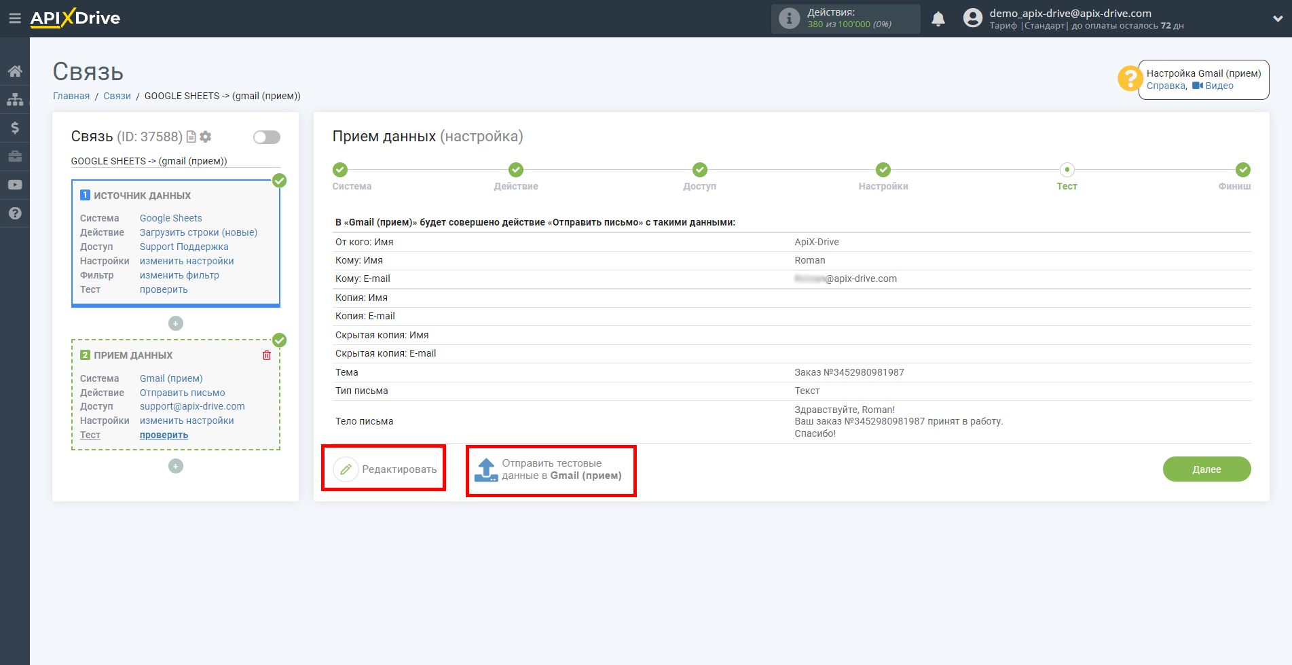The width and height of the screenshot is (1292, 665).
Task: Click the Заказ №3452980981987 subject value
Action: 849,372
